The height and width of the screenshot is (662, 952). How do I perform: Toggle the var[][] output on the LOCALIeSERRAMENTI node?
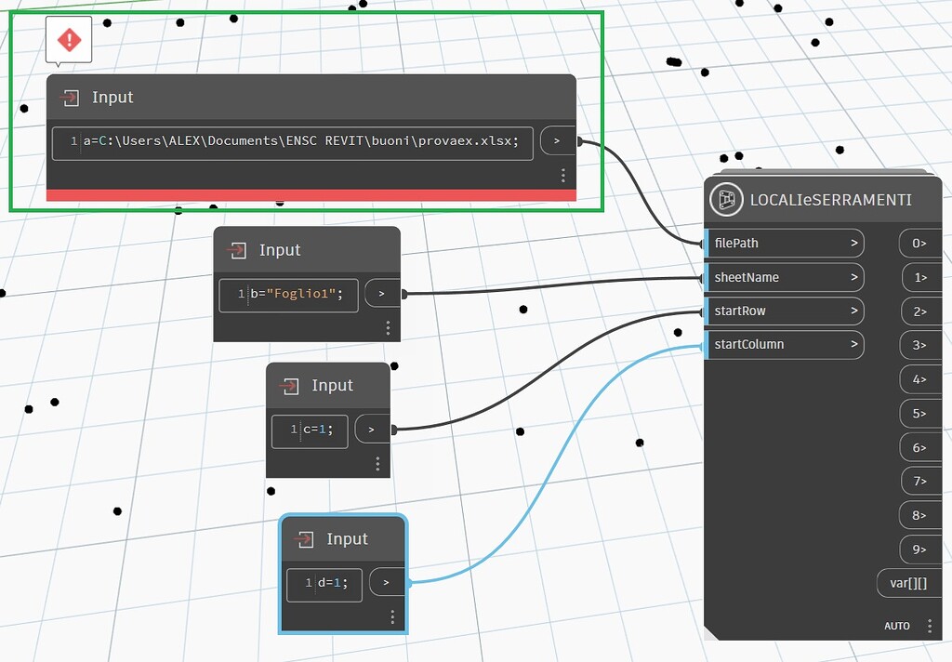point(907,583)
